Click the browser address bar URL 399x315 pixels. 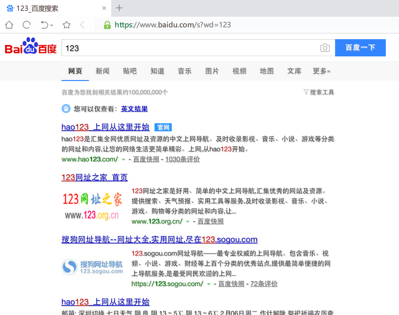[x=173, y=25]
